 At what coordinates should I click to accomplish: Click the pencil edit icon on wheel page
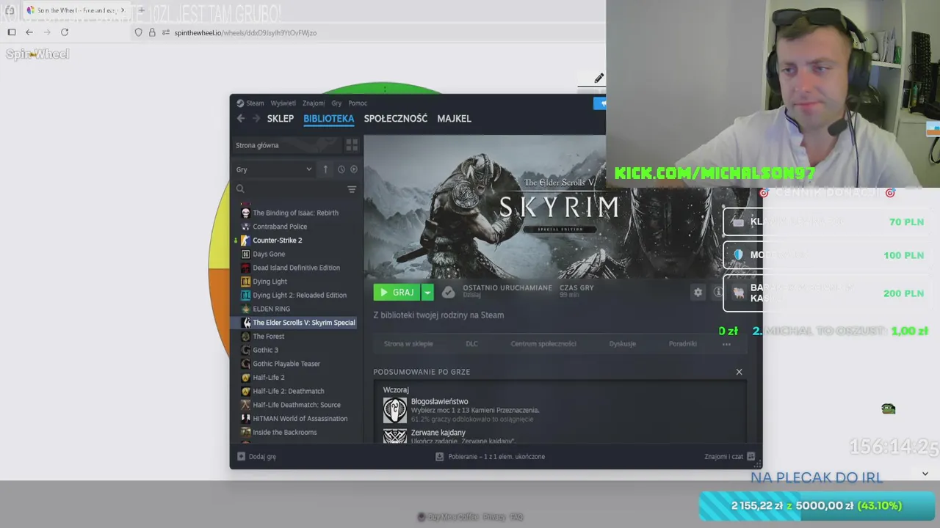pos(599,78)
